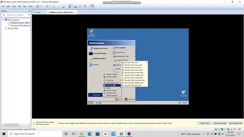Close the Library panel
Image resolution: width=244 pixels, height=137 pixels.
(30, 11)
